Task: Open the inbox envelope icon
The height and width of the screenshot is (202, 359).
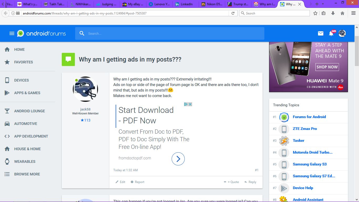Action: click(321, 33)
